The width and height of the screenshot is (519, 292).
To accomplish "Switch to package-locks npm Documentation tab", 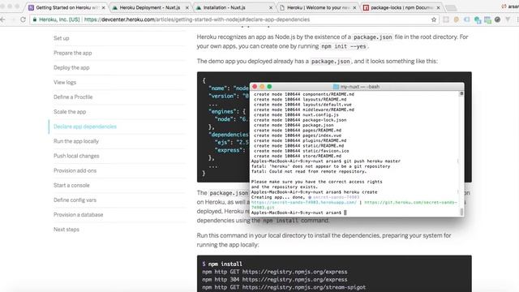I will 401,7.
